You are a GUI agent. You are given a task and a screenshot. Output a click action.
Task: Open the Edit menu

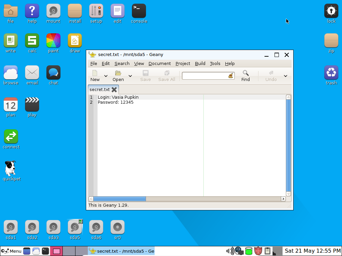click(106, 64)
